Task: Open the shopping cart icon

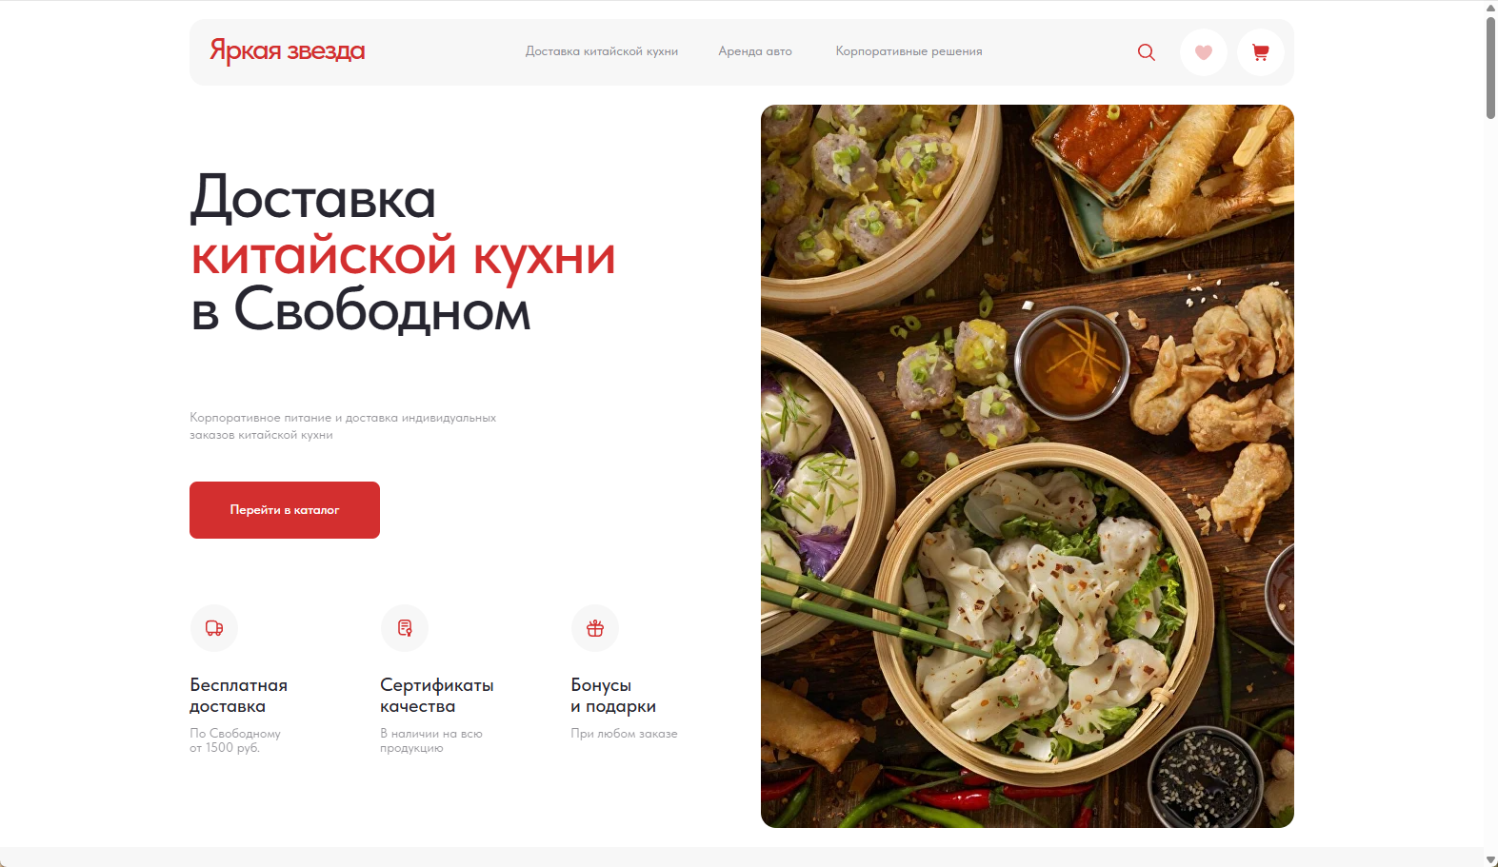Action: [1261, 52]
